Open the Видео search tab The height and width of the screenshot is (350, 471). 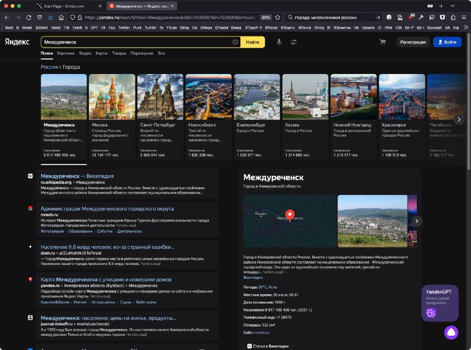pyautogui.click(x=85, y=53)
